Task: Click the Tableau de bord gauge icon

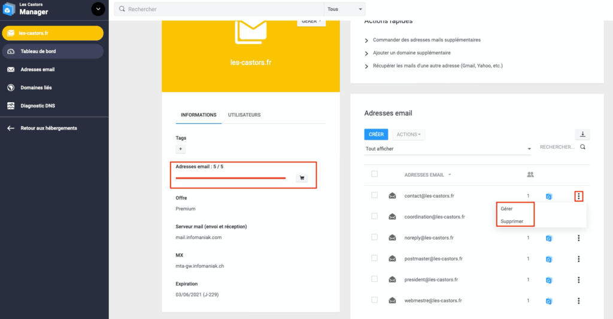Action: click(11, 51)
